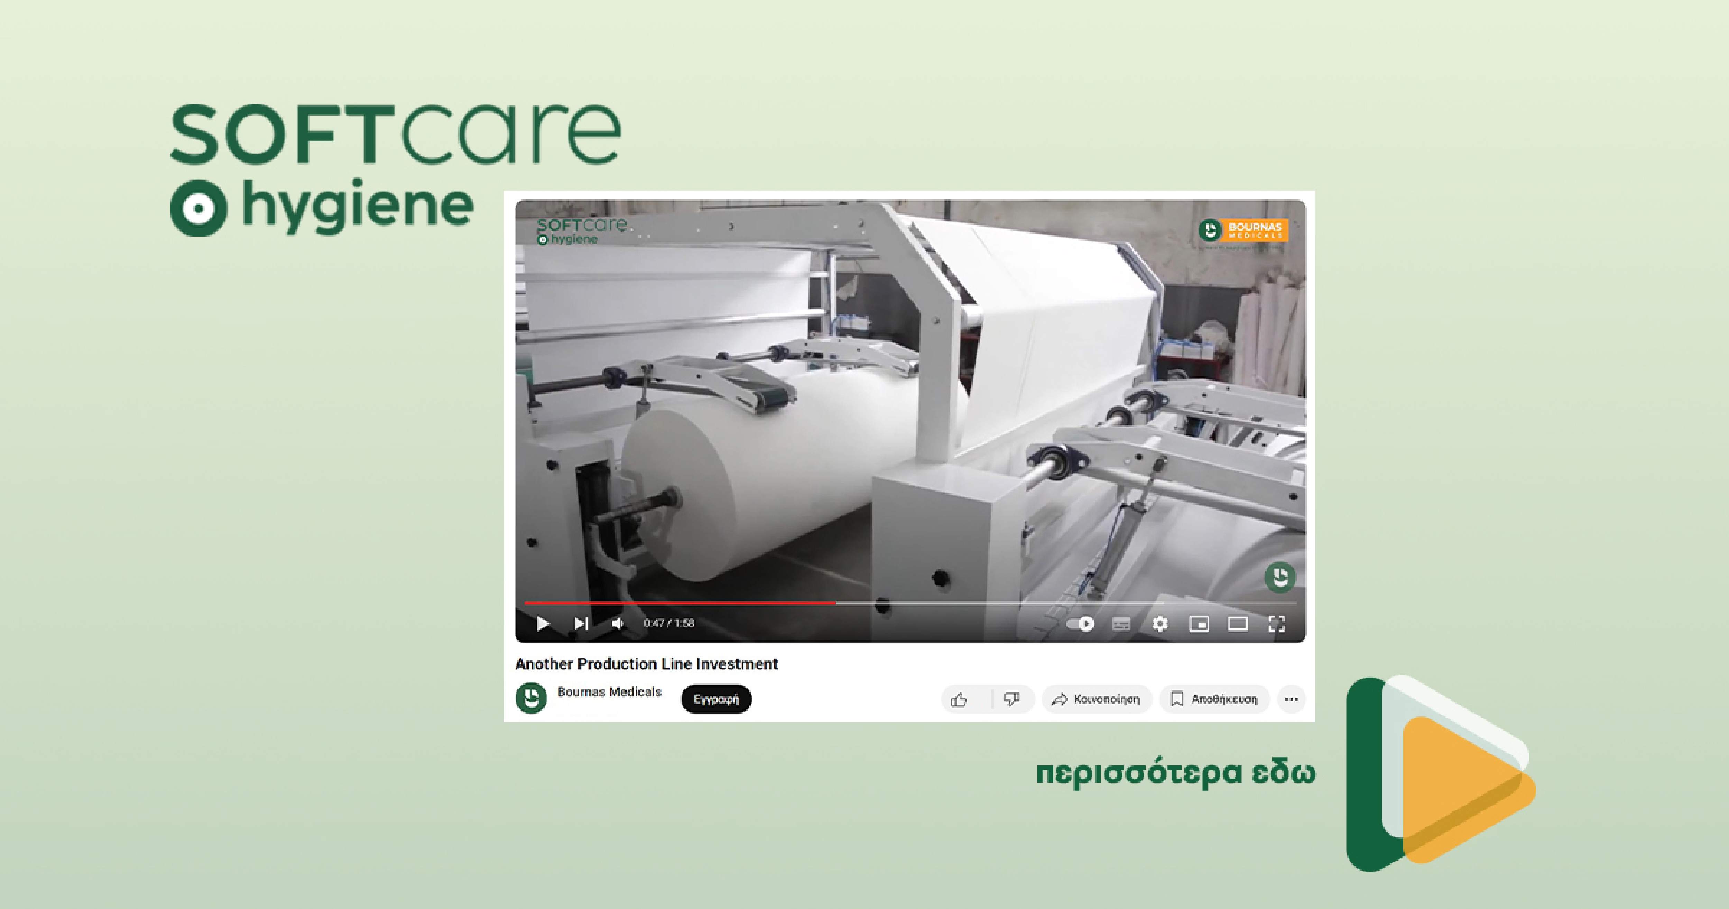Click the Εγγραφή subscribe button
1729x909 pixels.
click(716, 699)
